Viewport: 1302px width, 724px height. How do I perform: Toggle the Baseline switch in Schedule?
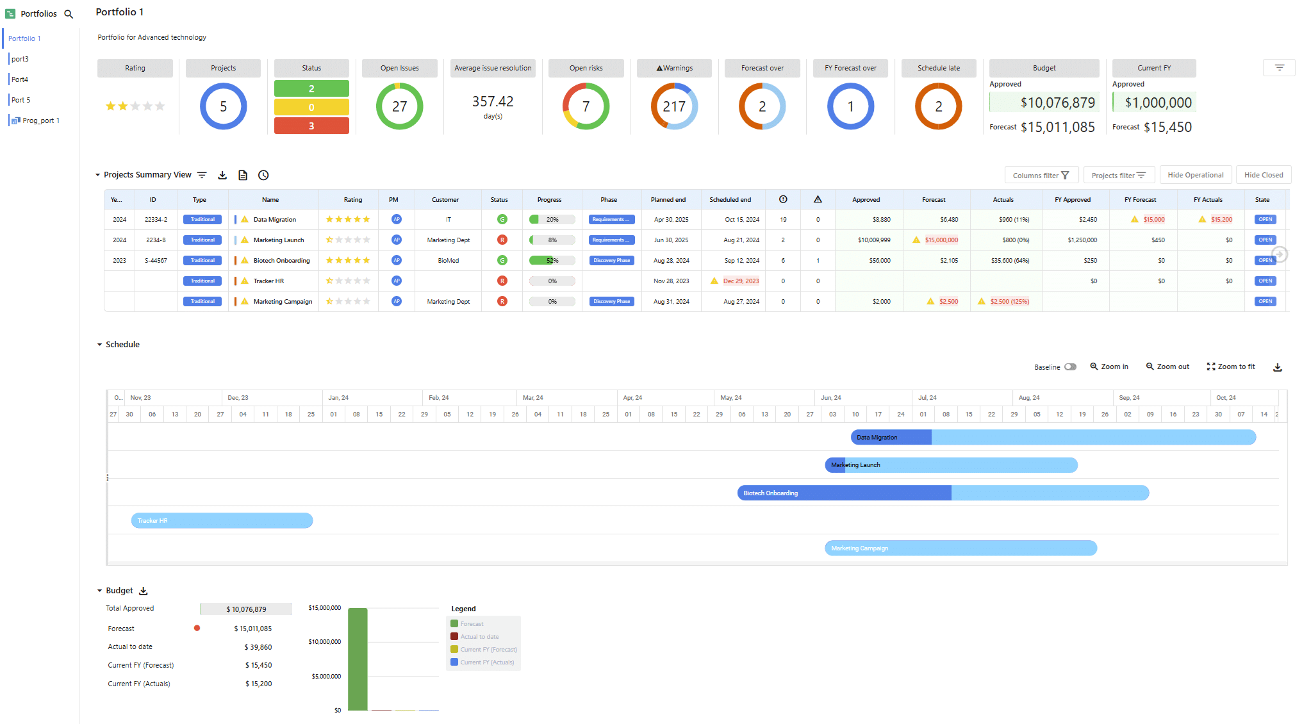[1070, 367]
